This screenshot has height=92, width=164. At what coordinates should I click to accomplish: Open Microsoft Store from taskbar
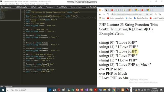91,90
